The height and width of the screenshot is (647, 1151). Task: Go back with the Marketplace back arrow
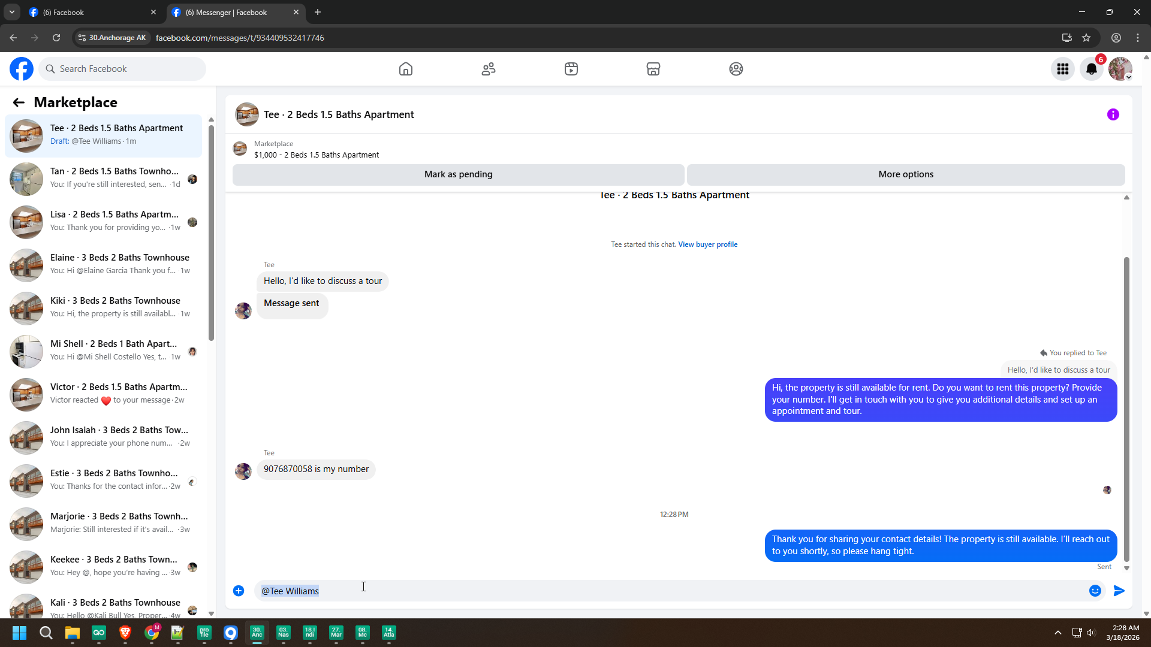(x=19, y=102)
